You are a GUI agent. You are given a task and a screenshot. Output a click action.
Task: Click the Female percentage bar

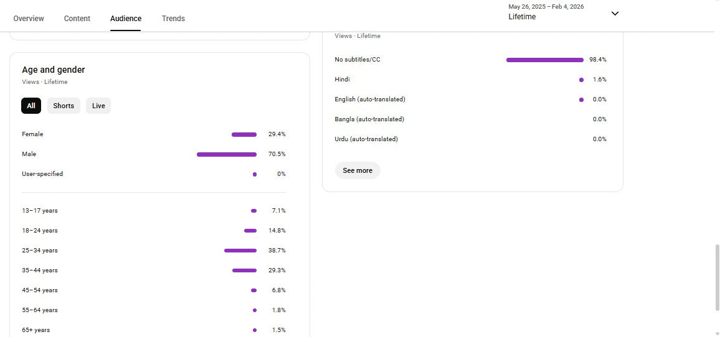(x=244, y=134)
